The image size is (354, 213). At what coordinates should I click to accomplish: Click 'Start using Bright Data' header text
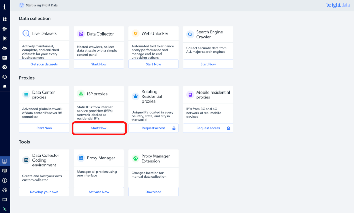pos(42,5)
